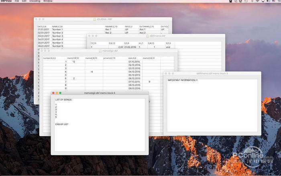Select the memo3 cell containing 9
The height and width of the screenshot is (176, 281).
[x=149, y=82]
